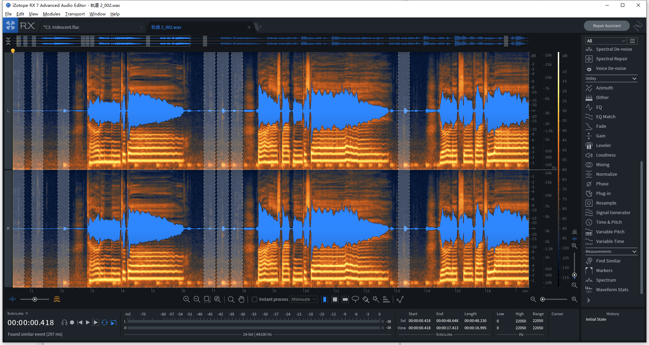Close the C3. Iridescent.flac tab
Image resolution: width=649 pixels, height=345 pixels.
pyautogui.click(x=142, y=27)
